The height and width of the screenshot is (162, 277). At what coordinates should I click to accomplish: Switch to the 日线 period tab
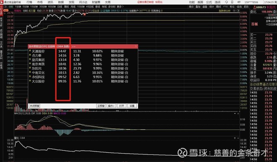click(x=60, y=7)
